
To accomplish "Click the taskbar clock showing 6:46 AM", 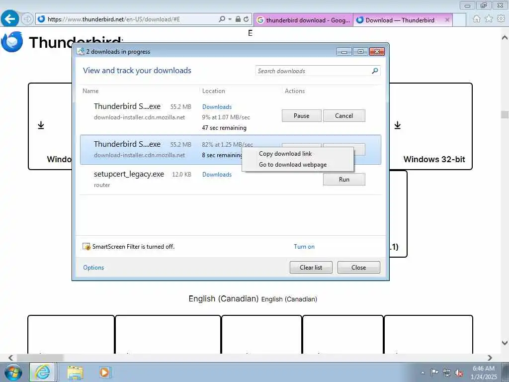I will click(x=484, y=373).
